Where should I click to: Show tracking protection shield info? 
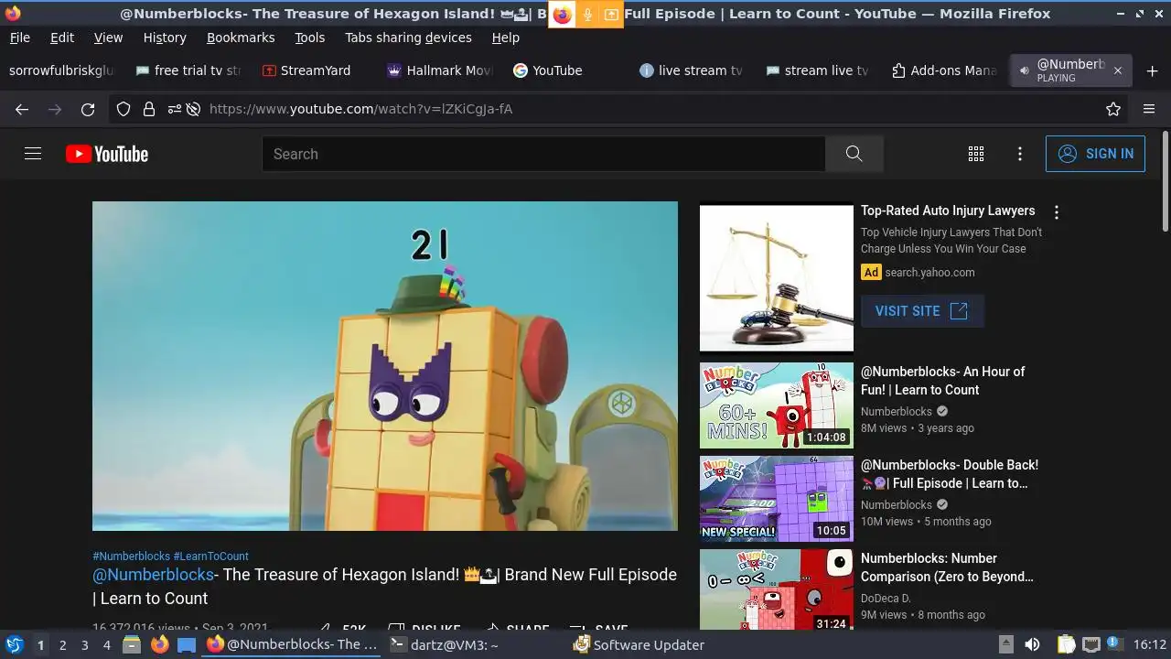(x=124, y=109)
